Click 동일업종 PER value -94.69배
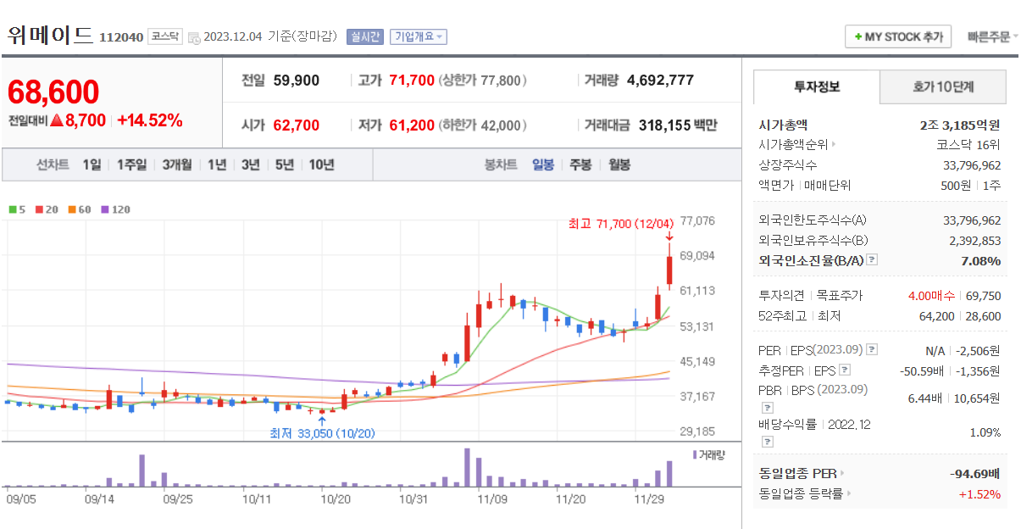 click(x=975, y=473)
